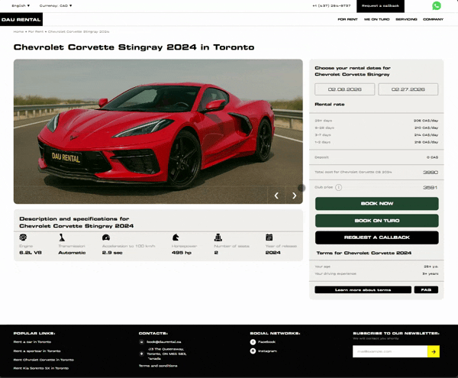Click the REQUEST A CALLBACK black button

[377, 237]
